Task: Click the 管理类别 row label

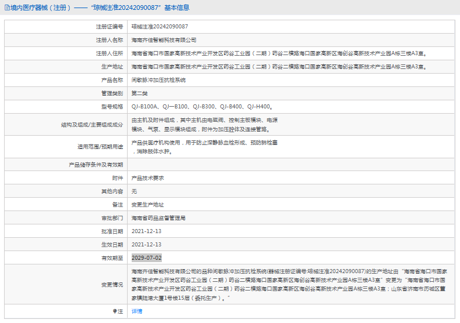Action: click(112, 93)
